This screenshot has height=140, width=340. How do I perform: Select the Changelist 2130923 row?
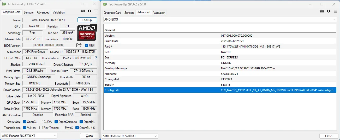pyautogui.click(x=220, y=79)
